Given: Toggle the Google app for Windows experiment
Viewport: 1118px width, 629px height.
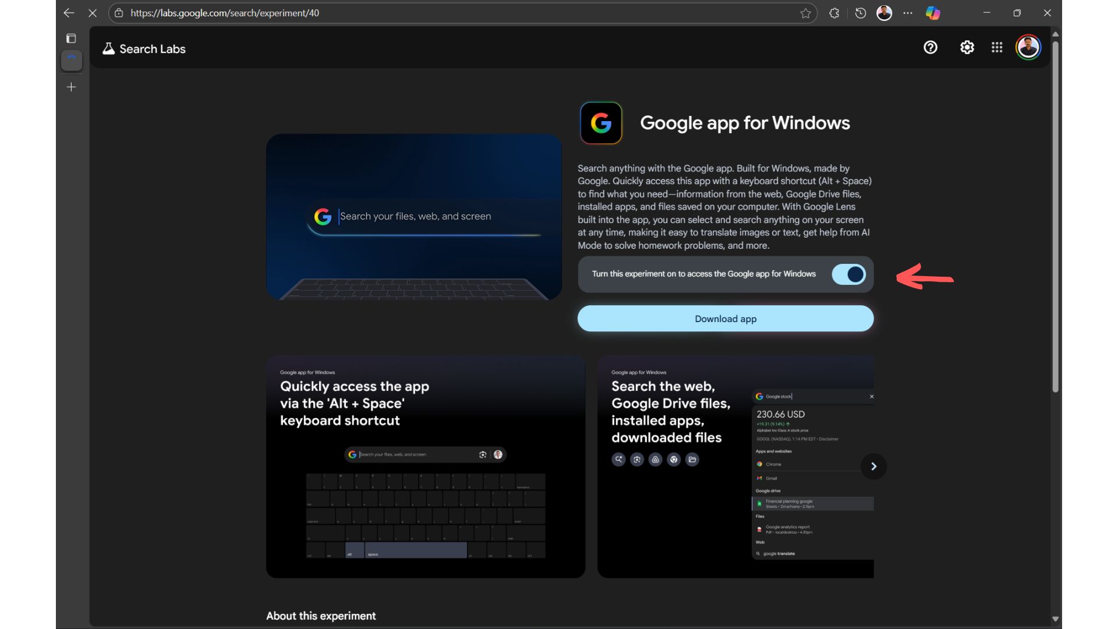Looking at the screenshot, I should tap(848, 274).
